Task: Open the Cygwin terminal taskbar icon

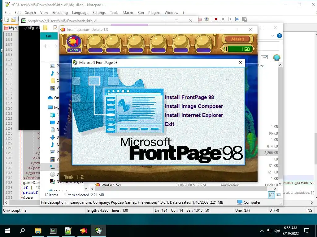Action: 53,231
